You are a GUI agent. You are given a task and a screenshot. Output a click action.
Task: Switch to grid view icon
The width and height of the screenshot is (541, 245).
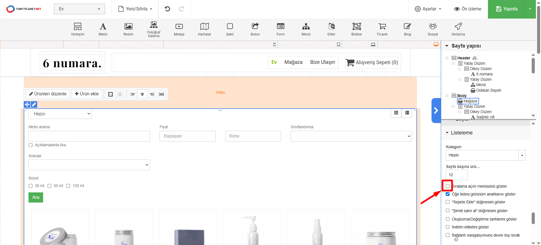click(396, 113)
